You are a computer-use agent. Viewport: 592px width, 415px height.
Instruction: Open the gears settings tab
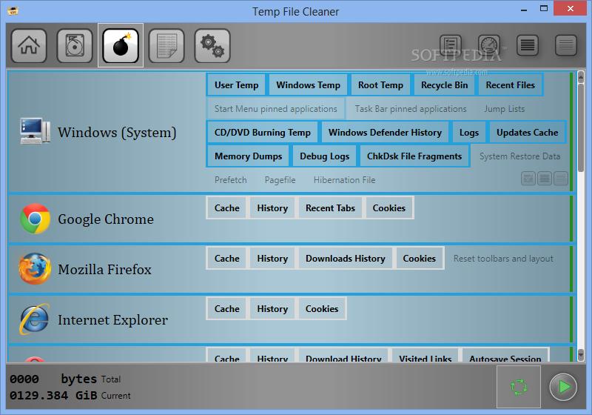tap(212, 46)
